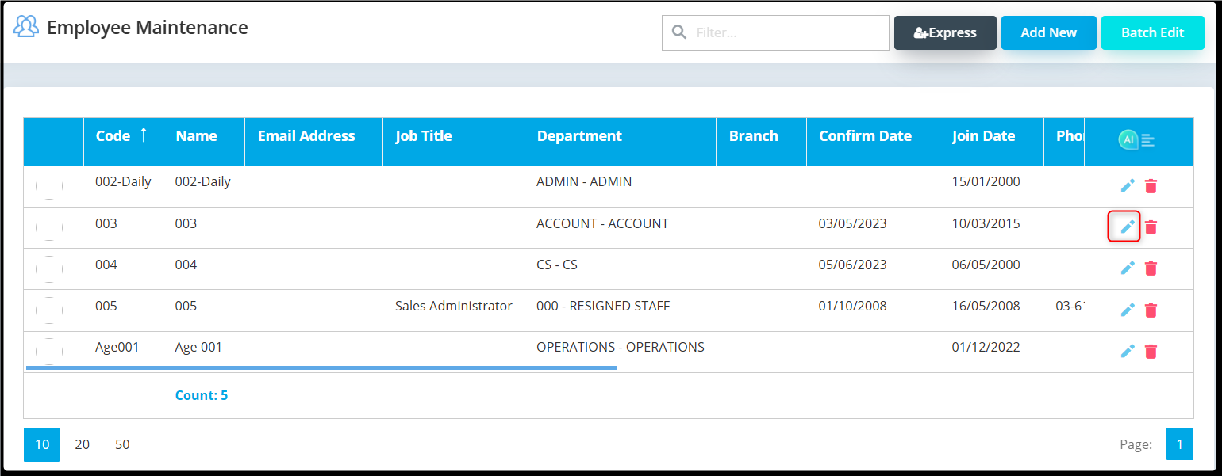Click avatar placeholder for 002-Daily row
1222x476 pixels.
click(49, 186)
